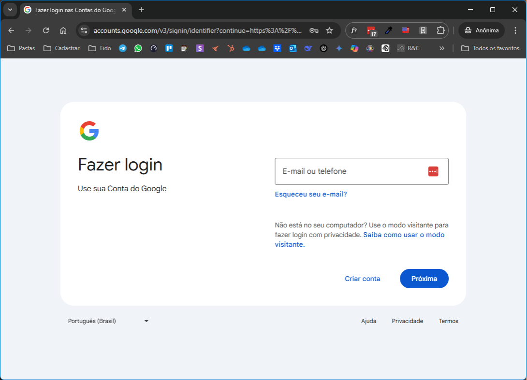Click the Criar conta button

[362, 279]
